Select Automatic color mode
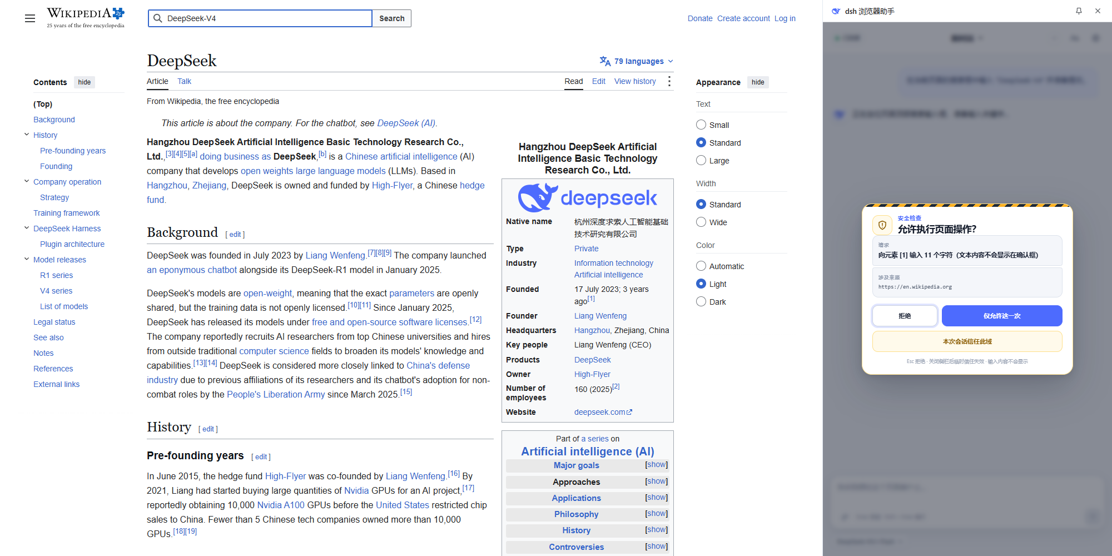1112x556 pixels. pos(701,266)
